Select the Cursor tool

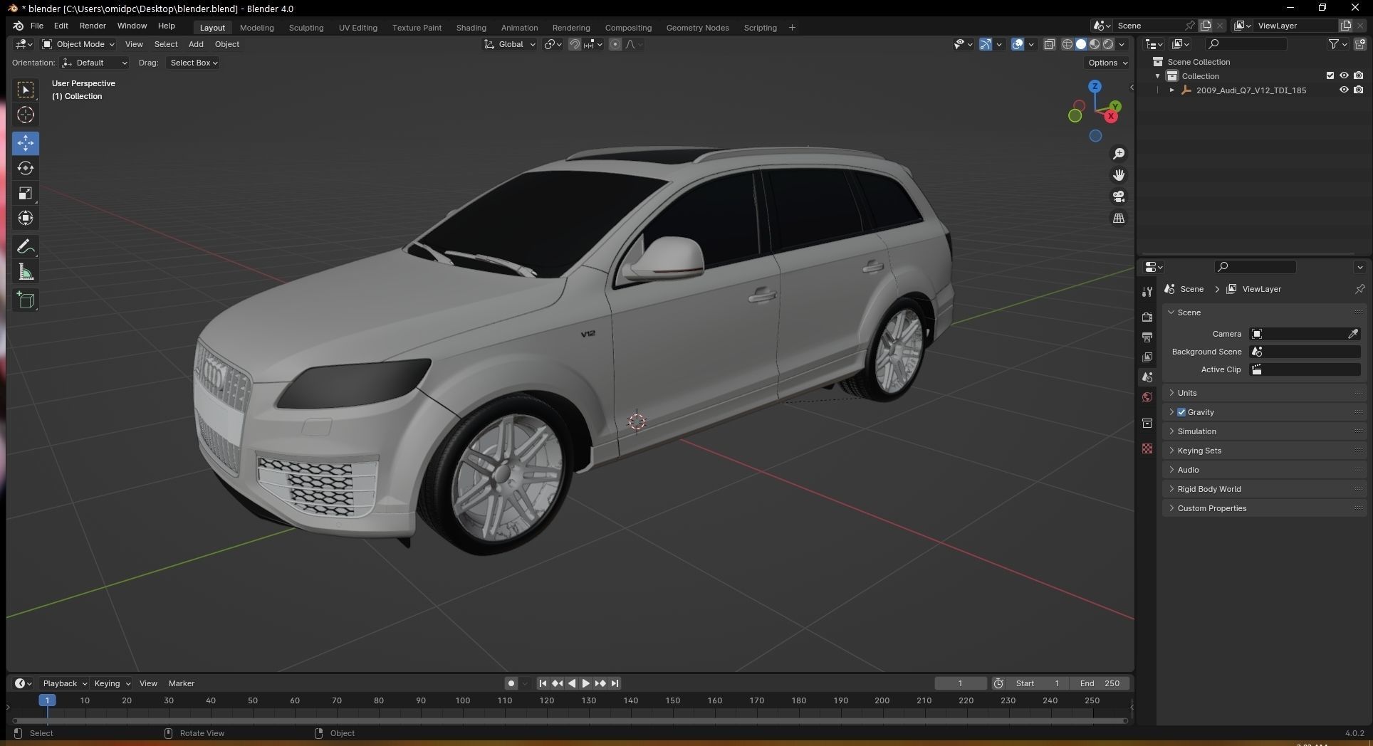point(26,115)
